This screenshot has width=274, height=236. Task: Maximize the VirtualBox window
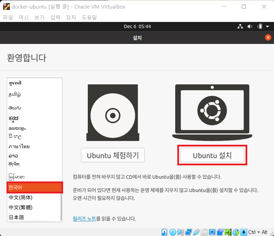click(244, 7)
